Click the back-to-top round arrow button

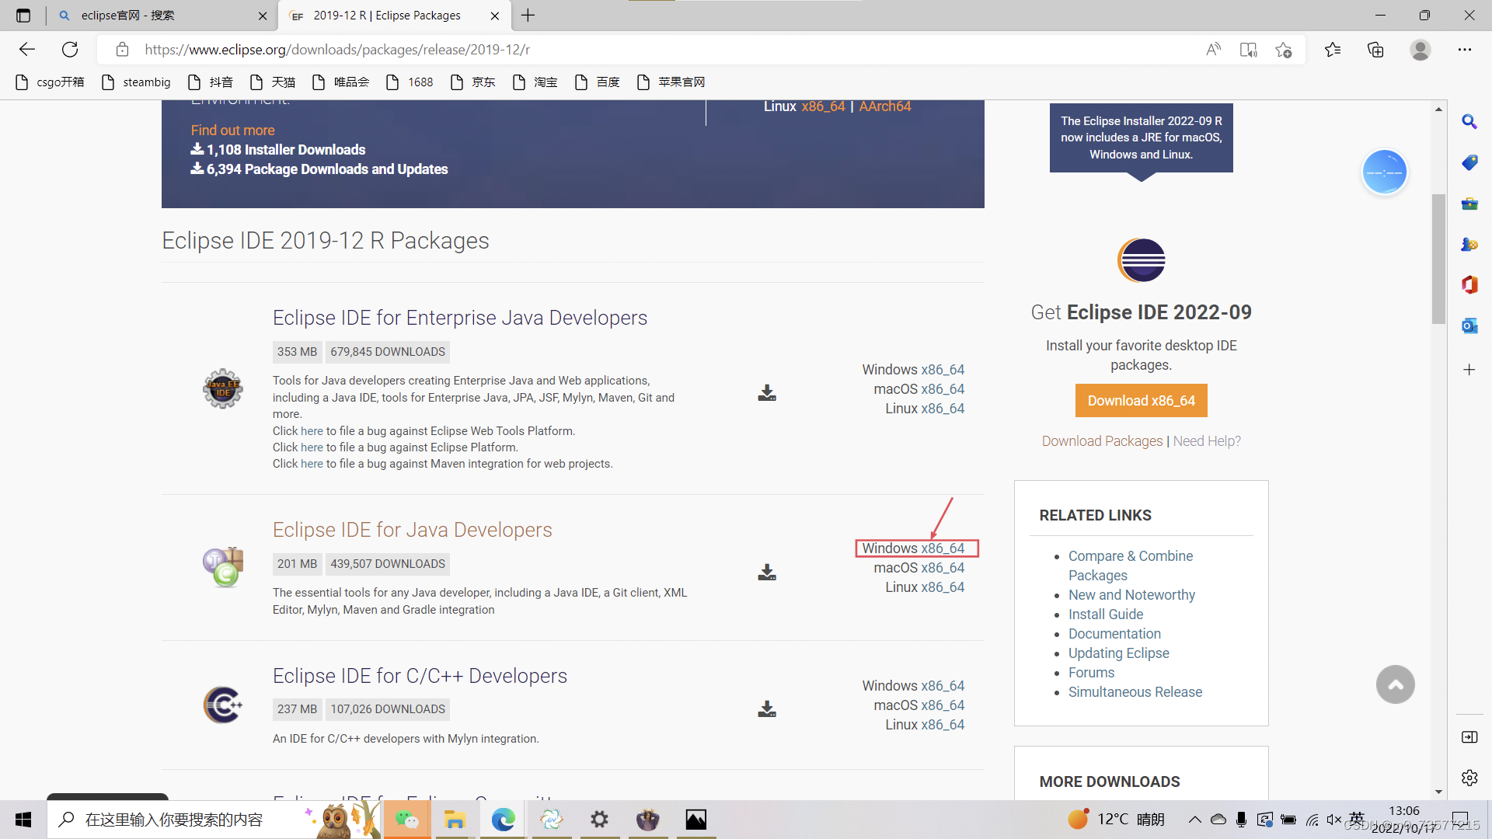1396,684
